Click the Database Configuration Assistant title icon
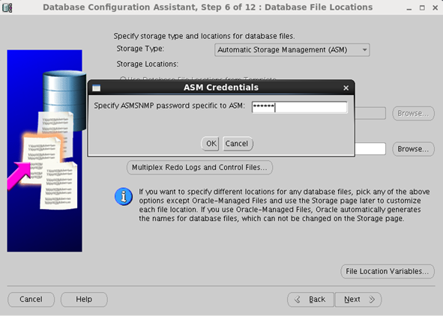 click(x=7, y=7)
